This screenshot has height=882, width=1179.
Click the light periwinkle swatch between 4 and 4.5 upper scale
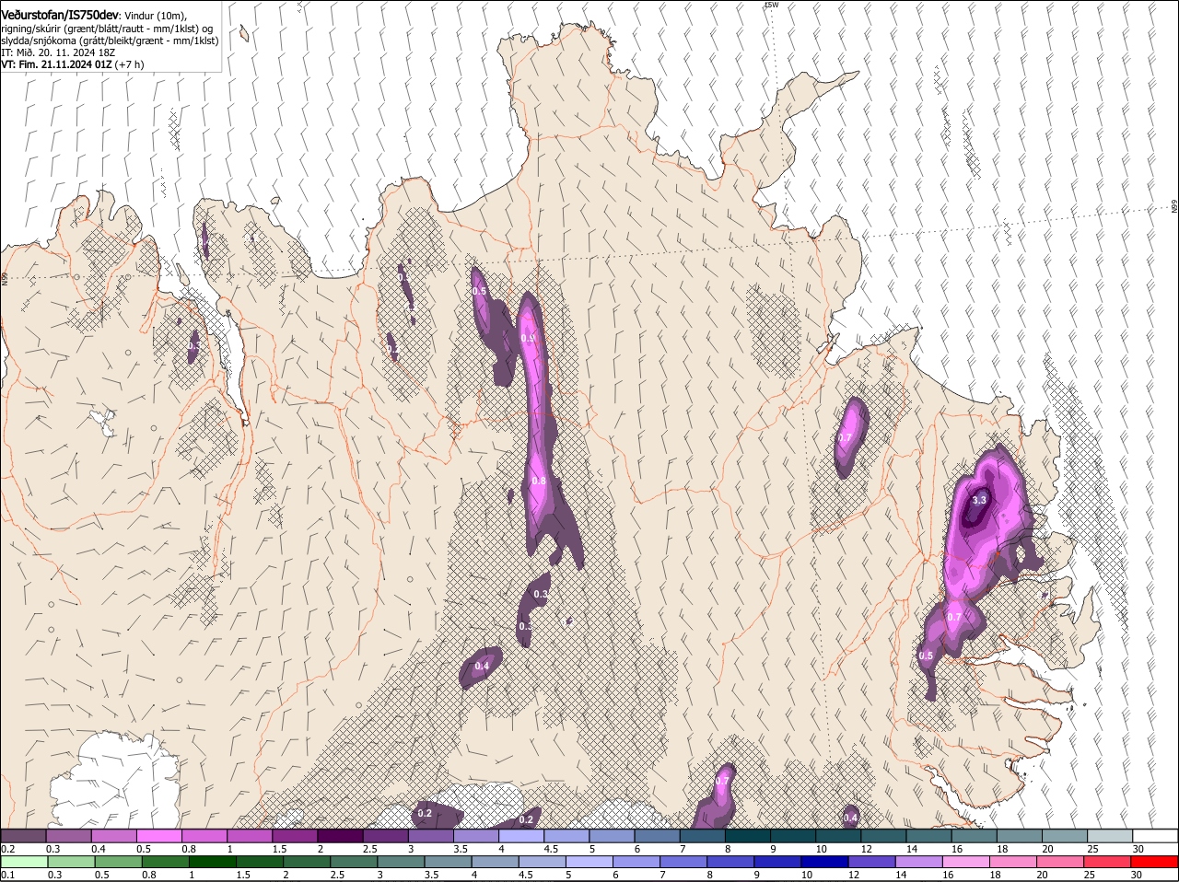[521, 835]
